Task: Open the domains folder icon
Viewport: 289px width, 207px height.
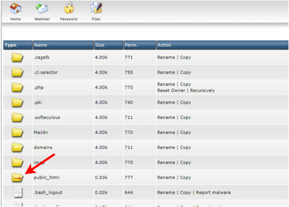Action: tap(17, 147)
